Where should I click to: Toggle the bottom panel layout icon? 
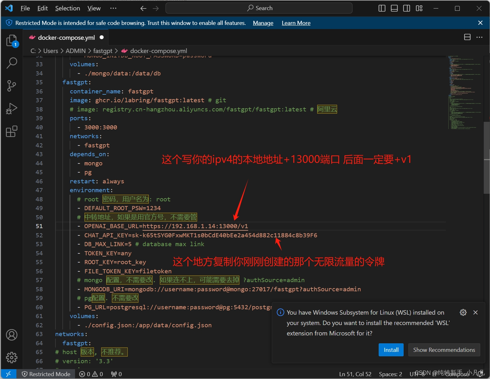[x=394, y=8]
